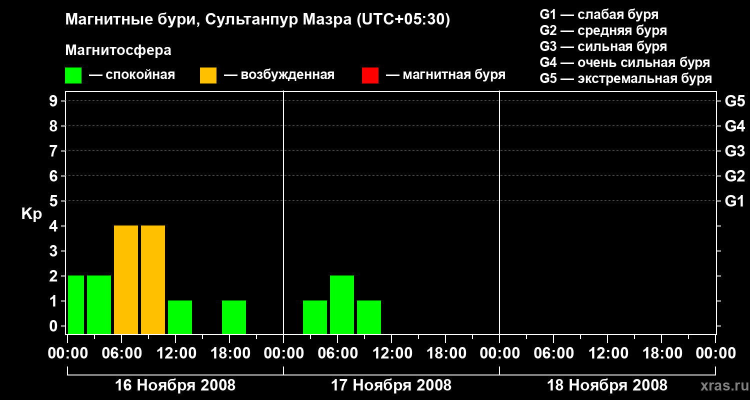The width and height of the screenshot is (750, 400).
Task: Select the '— спокойная' legend label
Action: click(132, 75)
